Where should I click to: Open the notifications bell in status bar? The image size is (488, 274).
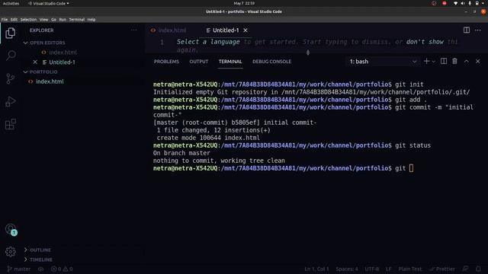pyautogui.click(x=478, y=269)
